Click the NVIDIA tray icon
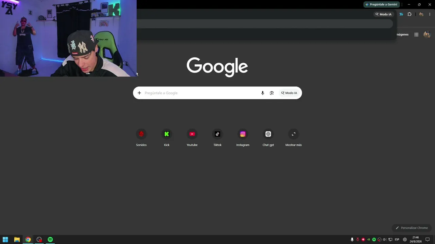Screen dimensions: 435x244 tap(368, 240)
